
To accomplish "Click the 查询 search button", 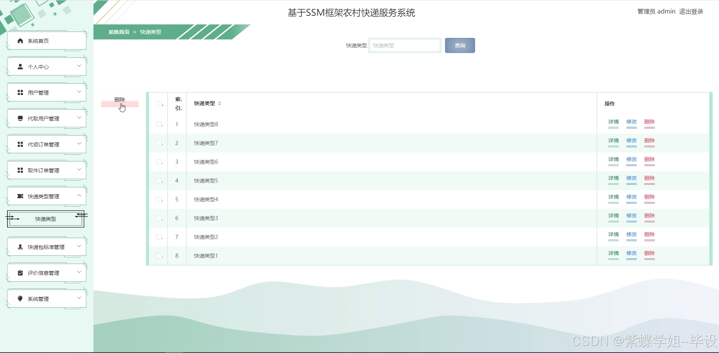I will tap(460, 45).
